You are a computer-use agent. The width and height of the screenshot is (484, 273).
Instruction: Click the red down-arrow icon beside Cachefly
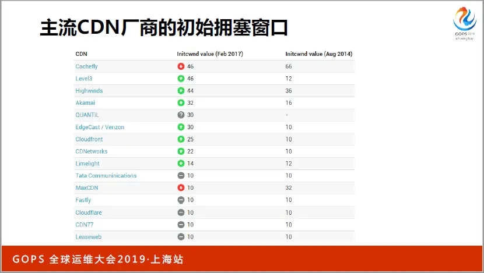tap(181, 66)
